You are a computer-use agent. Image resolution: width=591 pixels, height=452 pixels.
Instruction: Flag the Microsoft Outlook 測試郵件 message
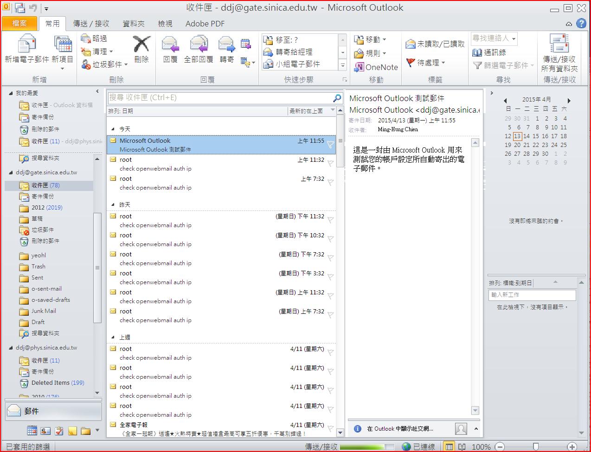pyautogui.click(x=330, y=144)
